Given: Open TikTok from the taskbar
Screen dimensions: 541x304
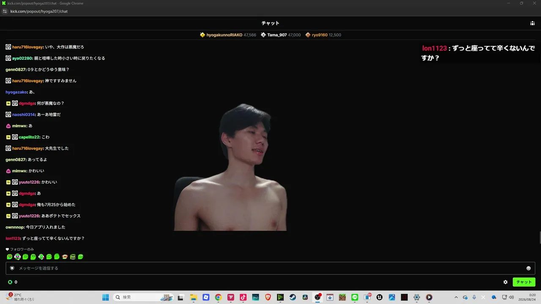Looking at the screenshot, I should click(243, 297).
